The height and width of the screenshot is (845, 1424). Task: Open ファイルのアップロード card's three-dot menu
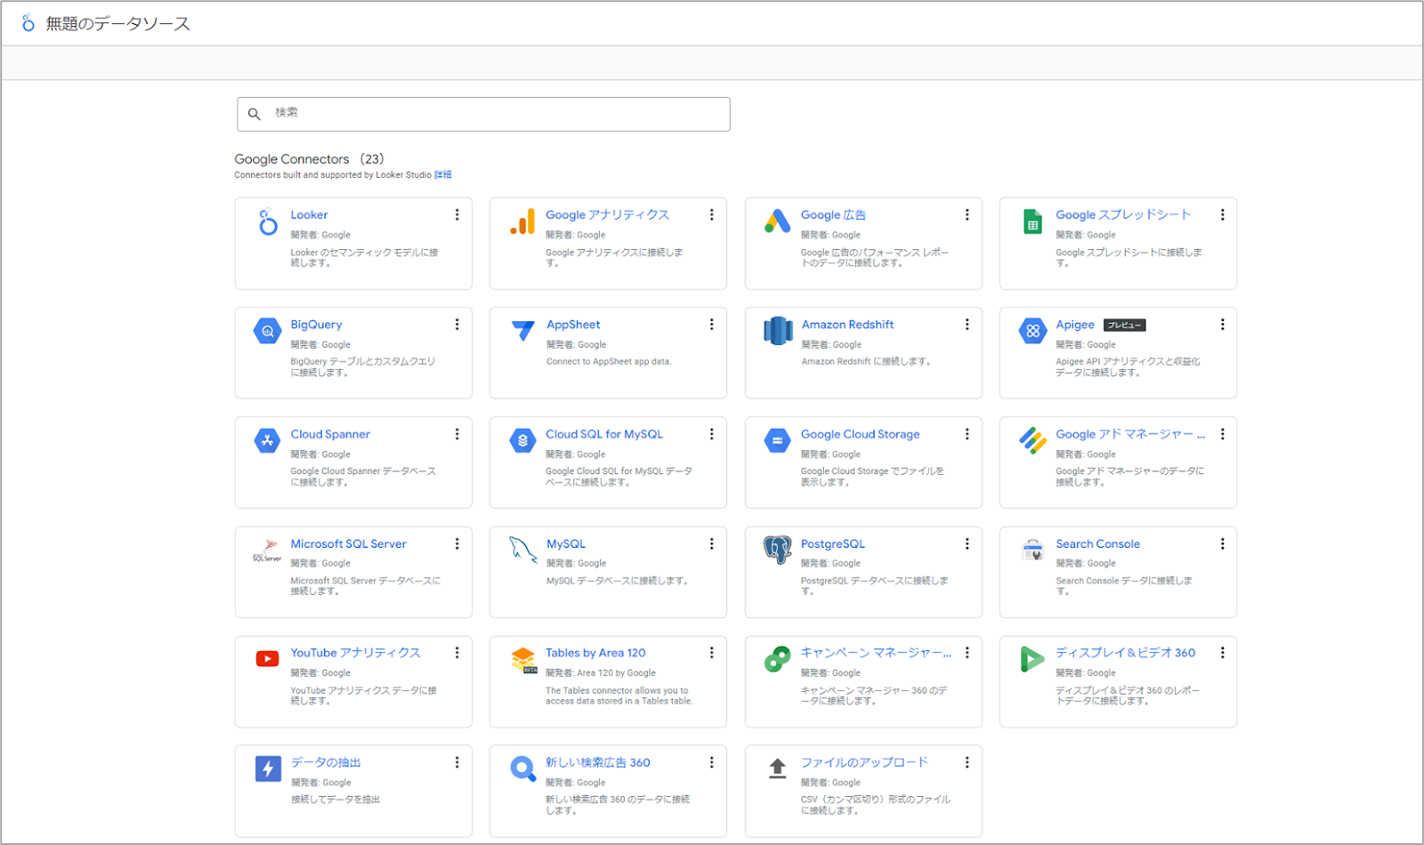[x=967, y=762]
